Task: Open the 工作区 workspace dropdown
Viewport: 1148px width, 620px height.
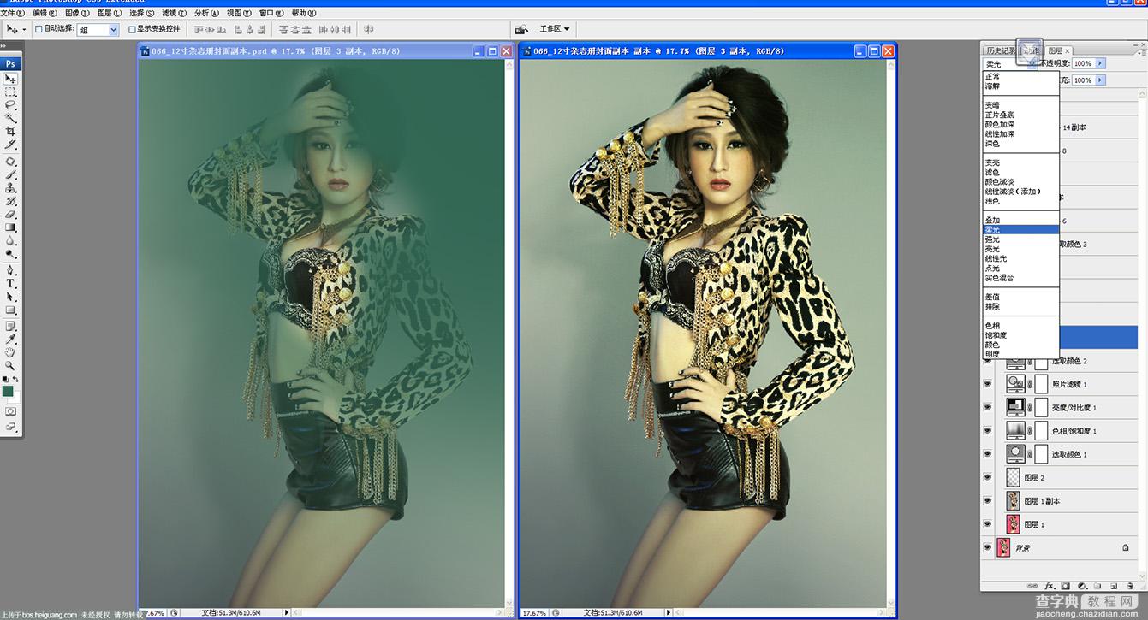Action: (555, 29)
